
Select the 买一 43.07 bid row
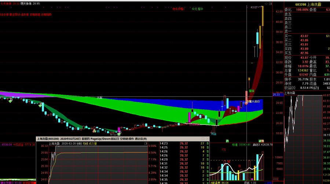[x=307, y=36]
